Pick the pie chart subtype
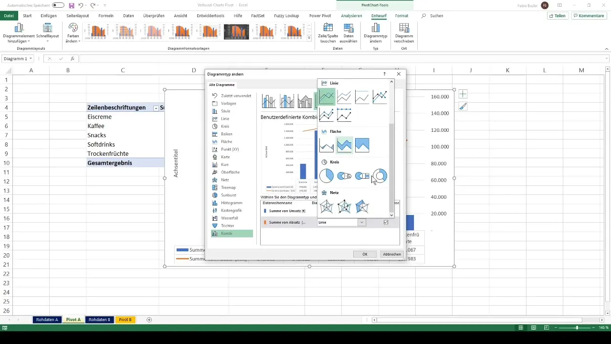 click(327, 176)
